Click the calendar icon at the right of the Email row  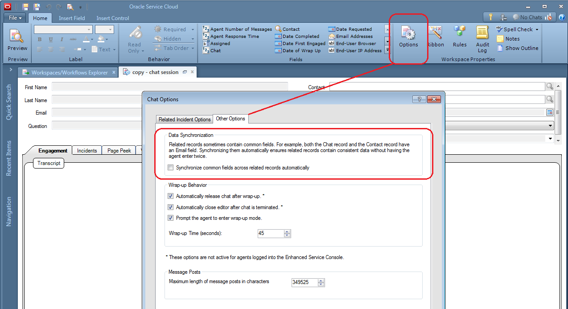pos(550,112)
